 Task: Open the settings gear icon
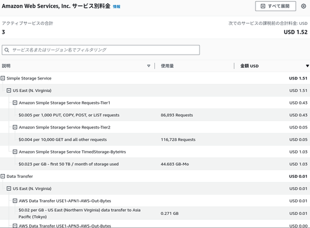tap(303, 6)
